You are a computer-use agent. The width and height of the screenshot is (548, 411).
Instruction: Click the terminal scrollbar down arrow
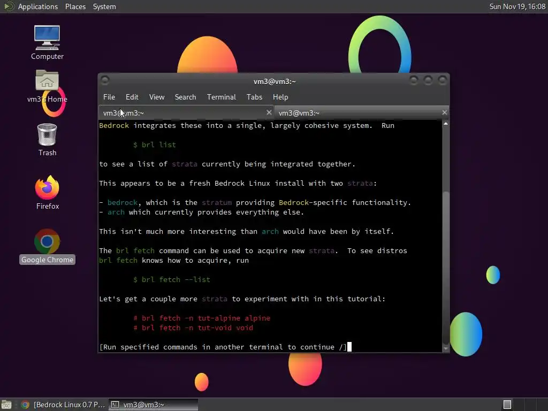click(446, 348)
